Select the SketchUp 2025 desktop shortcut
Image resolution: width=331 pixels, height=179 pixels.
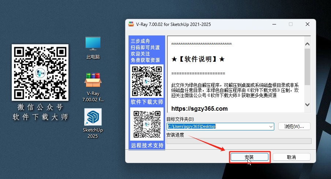(x=93, y=123)
